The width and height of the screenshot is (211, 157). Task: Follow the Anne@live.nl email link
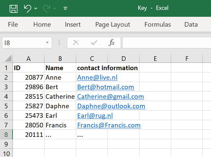tap(97, 78)
